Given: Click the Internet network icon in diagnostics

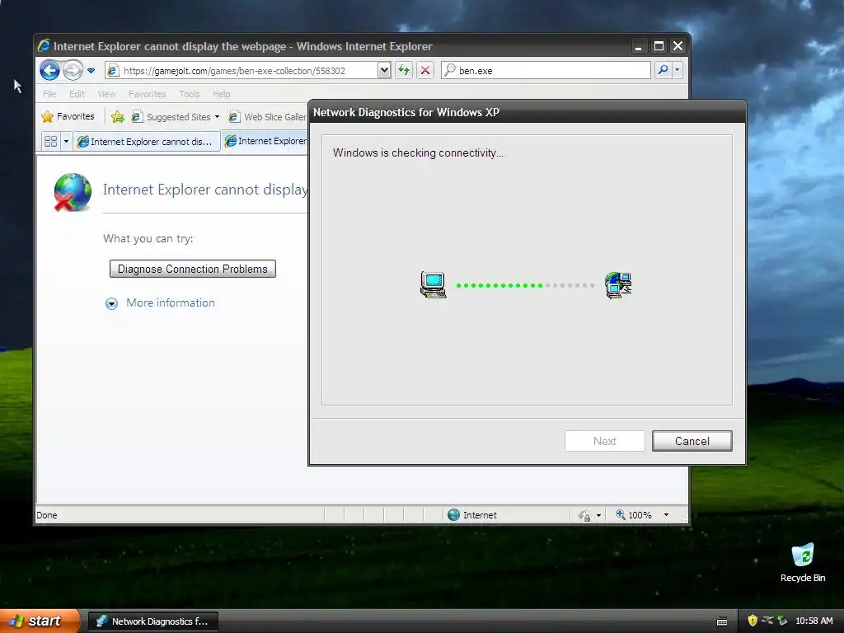Looking at the screenshot, I should pos(618,285).
